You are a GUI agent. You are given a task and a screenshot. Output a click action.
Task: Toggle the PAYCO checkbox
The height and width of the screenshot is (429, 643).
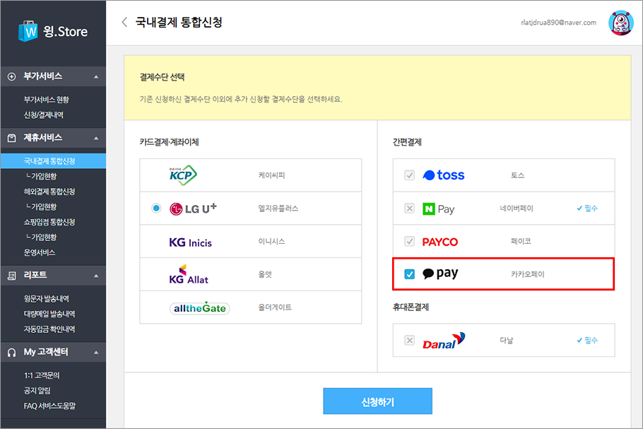[409, 241]
